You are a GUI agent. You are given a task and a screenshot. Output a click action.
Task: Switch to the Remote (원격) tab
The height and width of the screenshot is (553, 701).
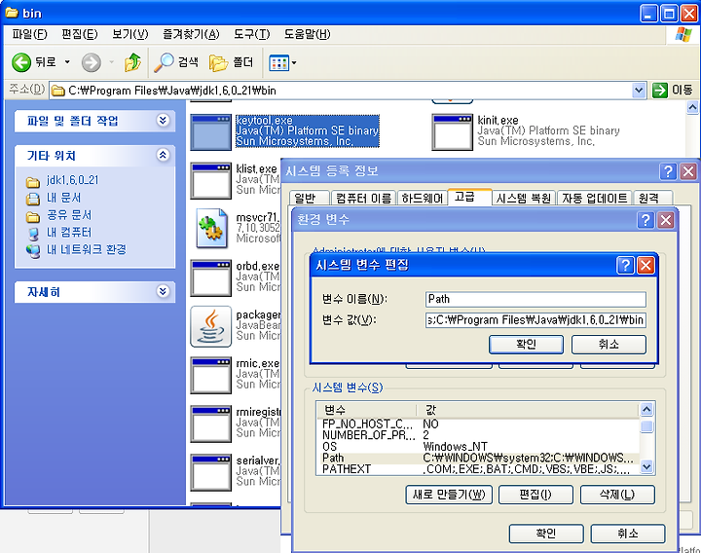pyautogui.click(x=652, y=198)
